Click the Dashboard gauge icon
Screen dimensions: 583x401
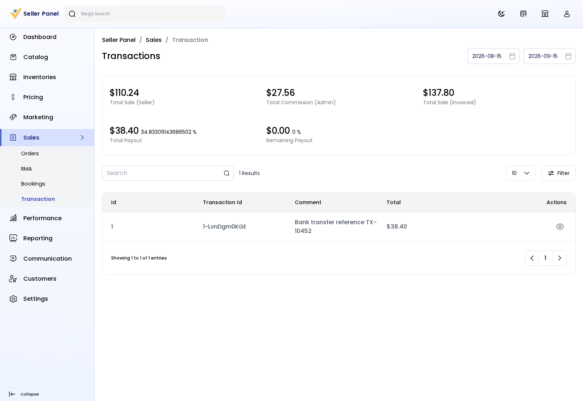(x=13, y=37)
